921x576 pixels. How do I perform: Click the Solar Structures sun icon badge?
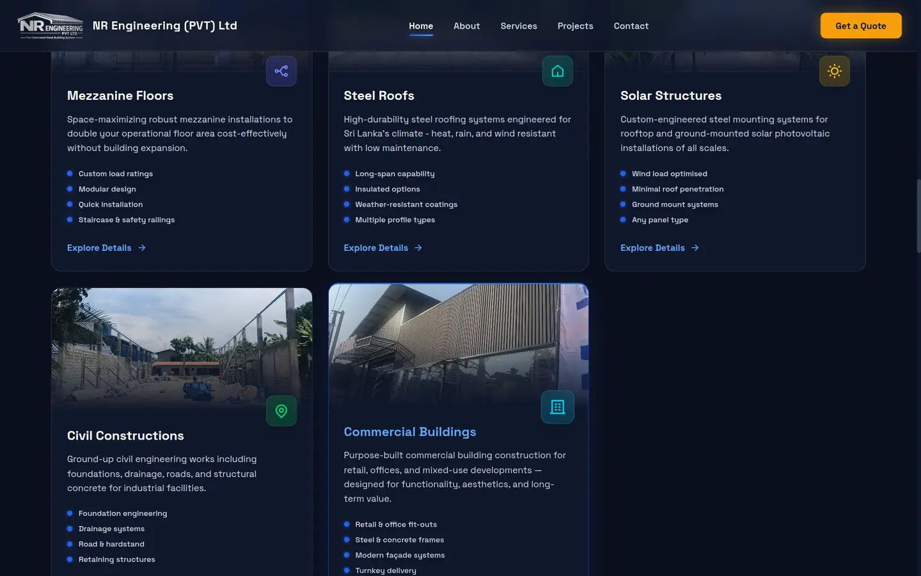tap(835, 71)
